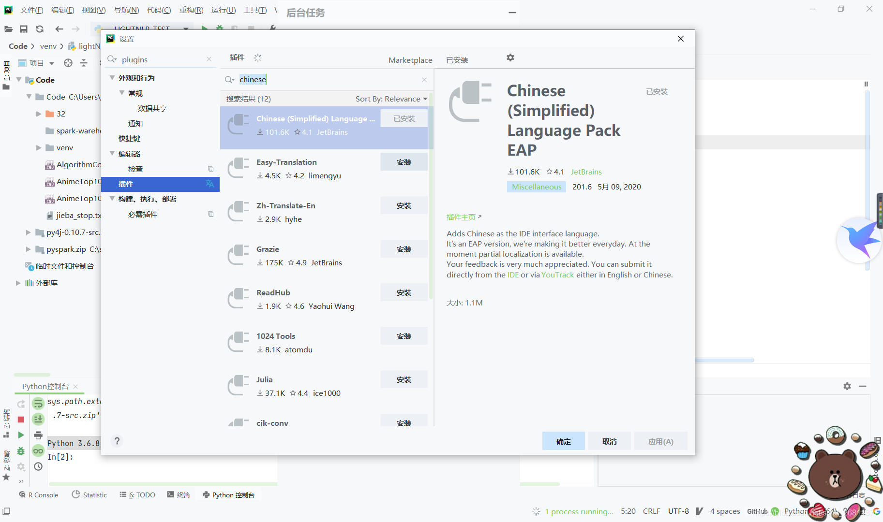883x522 pixels.
Task: Collapse the 编辑器 settings group
Action: (x=112, y=153)
